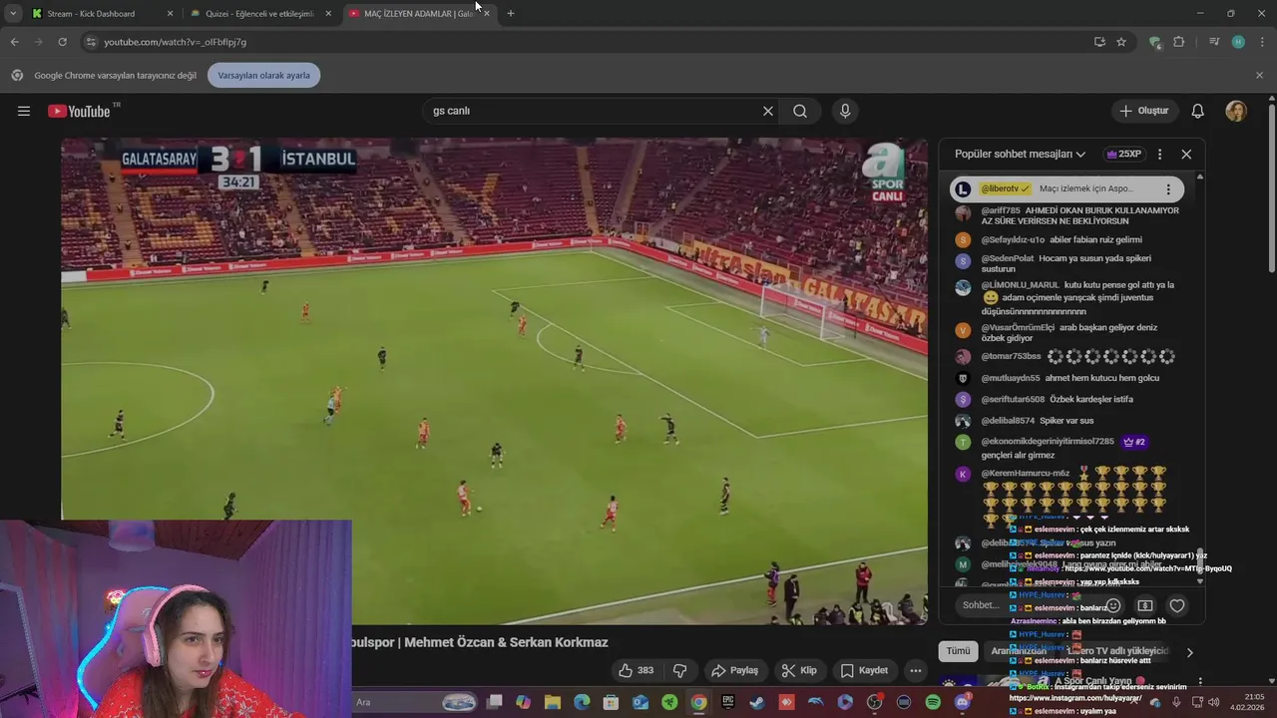Open YouTube notifications bell
Screen dimensions: 1277x718
1198,111
